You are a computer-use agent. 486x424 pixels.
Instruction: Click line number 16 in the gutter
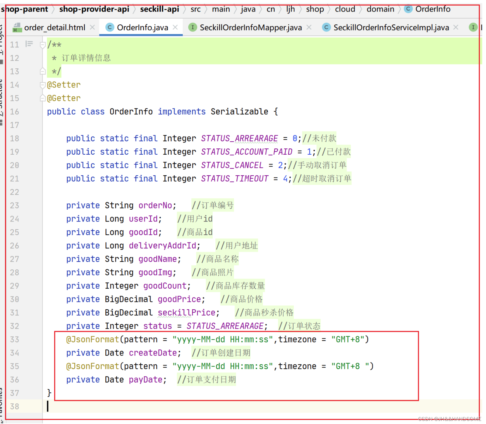(14, 112)
